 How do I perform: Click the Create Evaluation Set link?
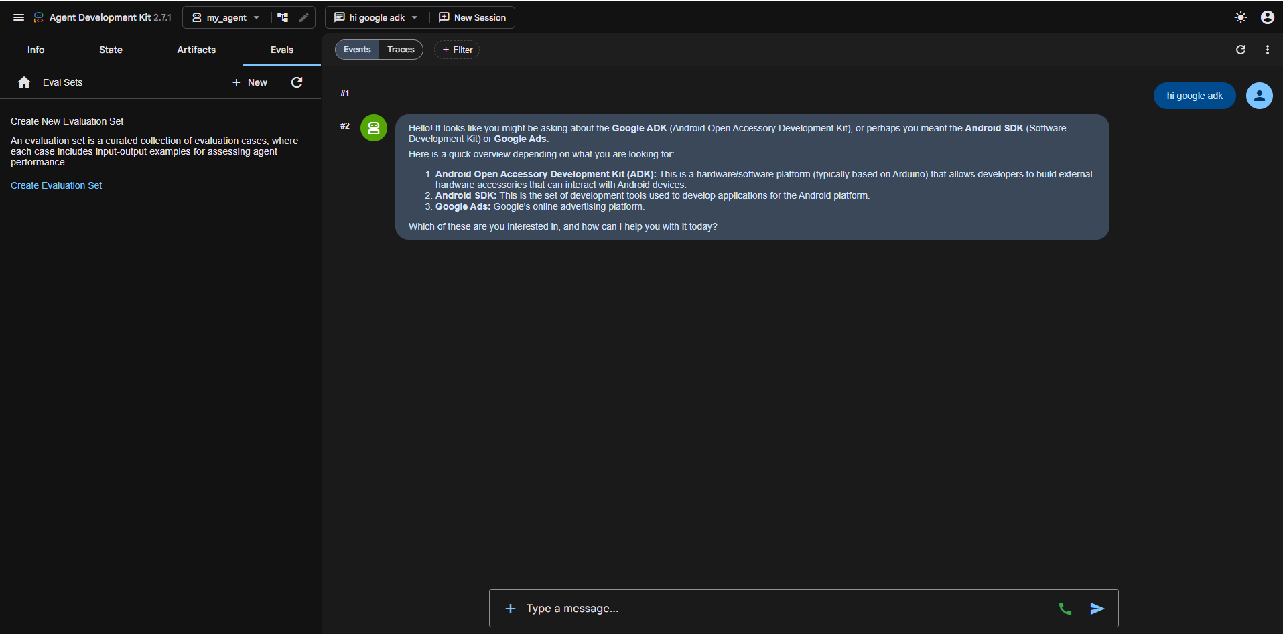[x=56, y=185]
